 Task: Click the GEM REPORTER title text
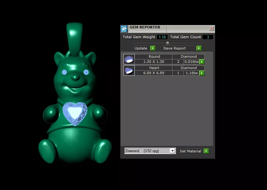coord(145,27)
